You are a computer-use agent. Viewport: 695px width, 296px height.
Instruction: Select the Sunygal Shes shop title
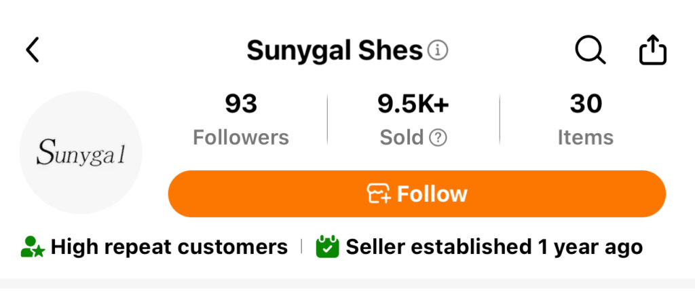[x=335, y=50]
